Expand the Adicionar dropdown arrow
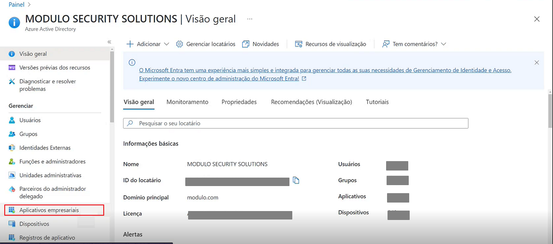The height and width of the screenshot is (244, 553). 167,44
